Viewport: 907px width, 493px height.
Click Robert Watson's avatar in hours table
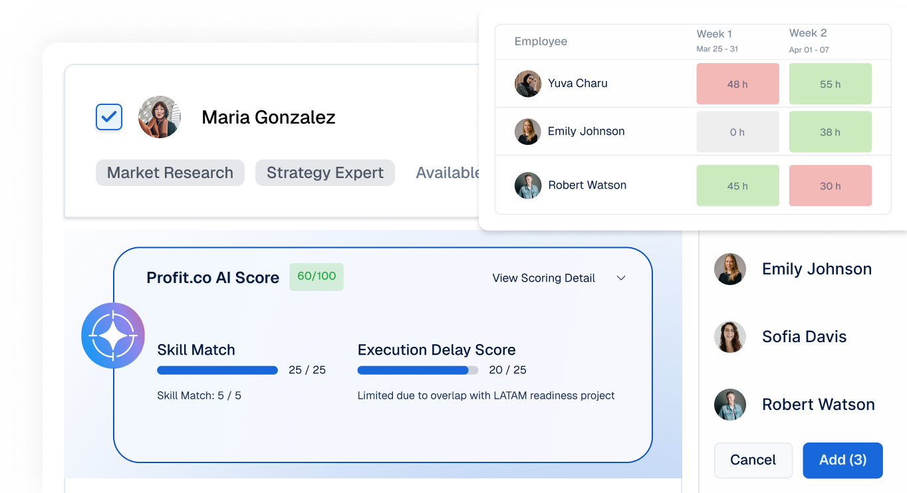(528, 185)
